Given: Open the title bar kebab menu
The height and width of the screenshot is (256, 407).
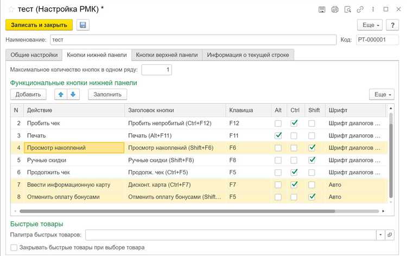Looking at the screenshot, I should click(x=372, y=9).
